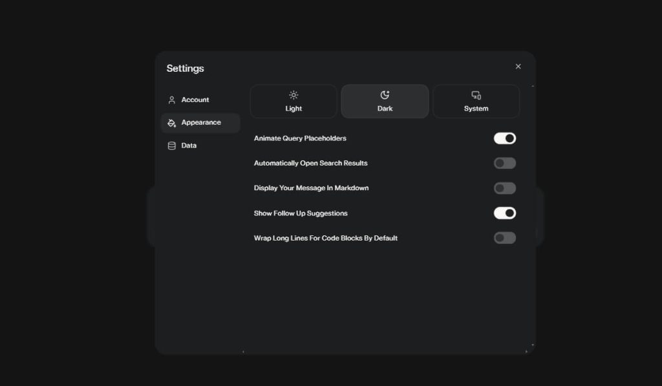
Task: Click the paint bucket icon beside Appearance
Action: 171,123
